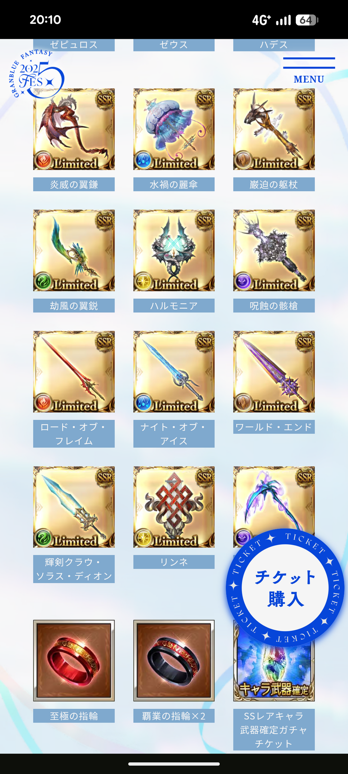Tap the Granblue Fantasy Fes 2025 logo
This screenshot has height=774, width=348.
tap(36, 74)
